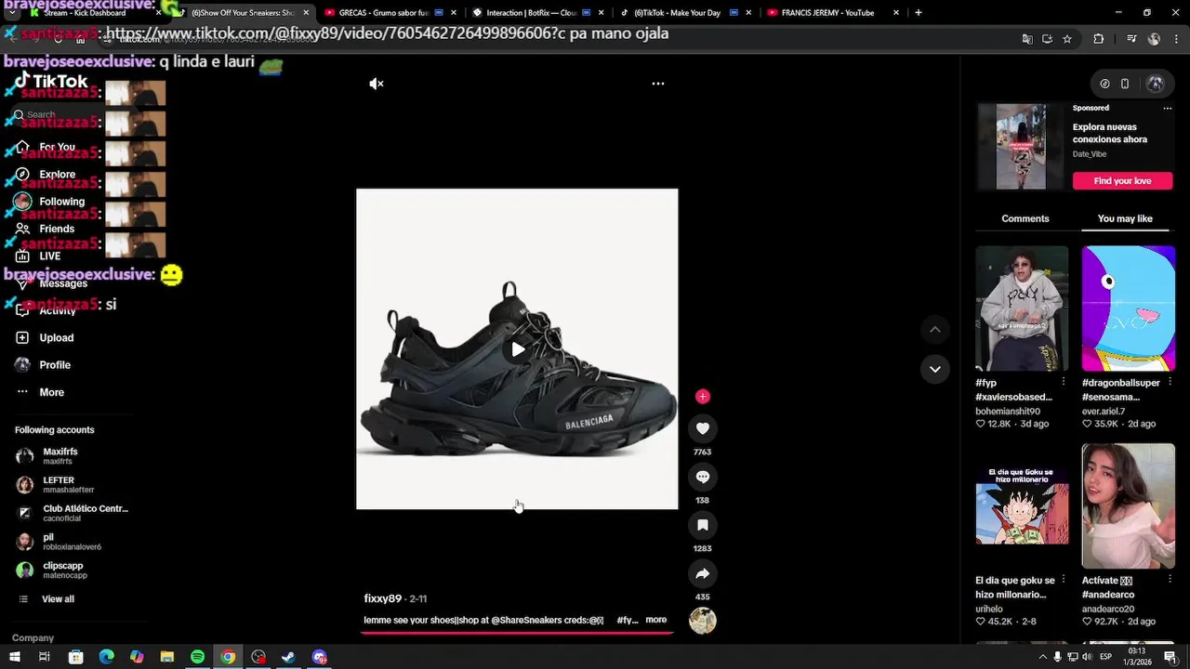
Task: Open the Following feed
Action: tap(61, 202)
